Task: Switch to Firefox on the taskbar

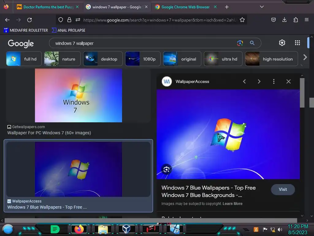Action: (x=79, y=229)
